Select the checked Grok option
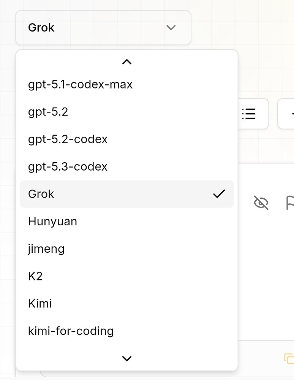This screenshot has width=294, height=380. coord(126,194)
